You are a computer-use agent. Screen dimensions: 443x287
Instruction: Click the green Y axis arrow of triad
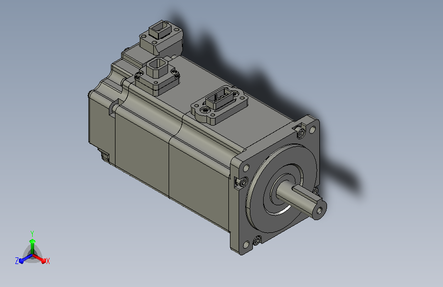33,247
